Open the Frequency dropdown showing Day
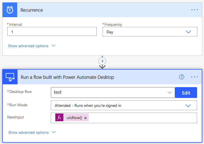 pos(150,32)
